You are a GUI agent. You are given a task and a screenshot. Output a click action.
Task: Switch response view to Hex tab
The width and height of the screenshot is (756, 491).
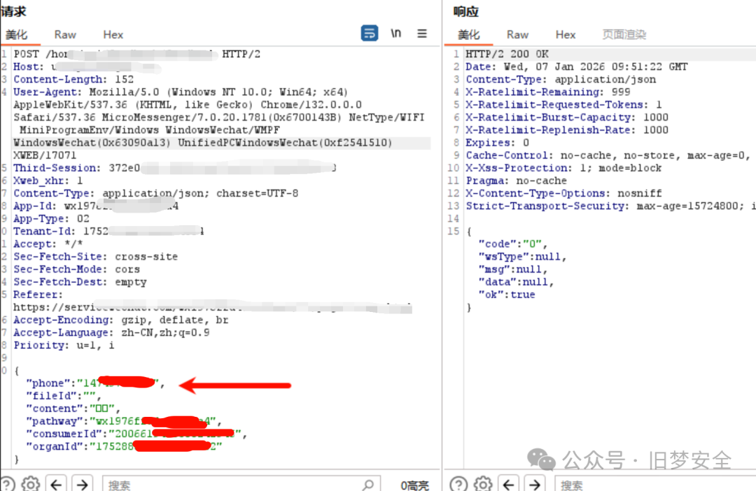[x=565, y=35]
